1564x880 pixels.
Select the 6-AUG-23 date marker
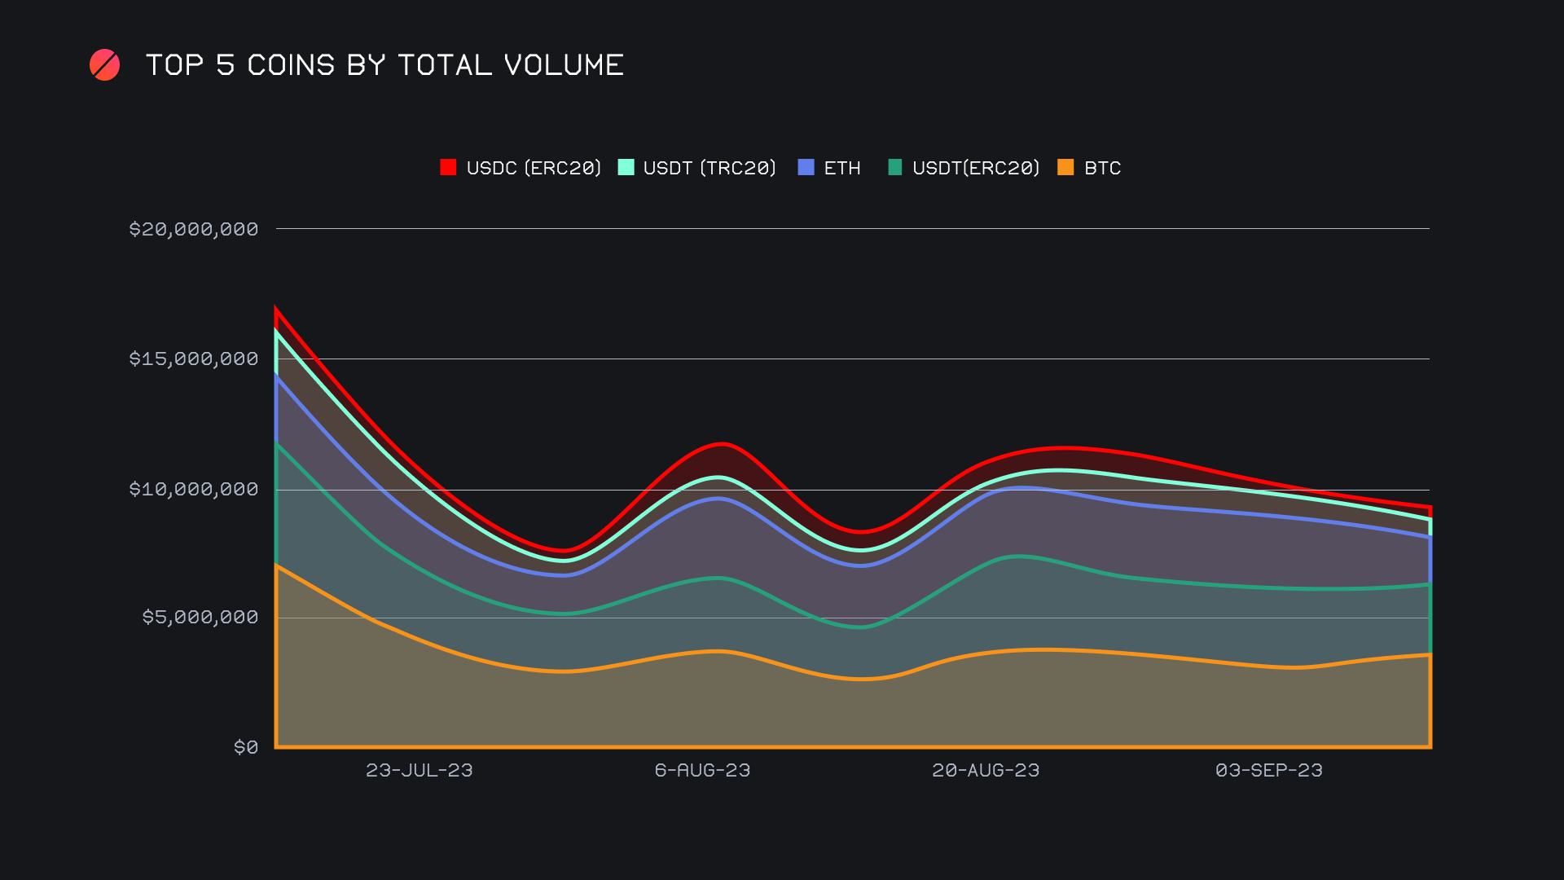[702, 770]
